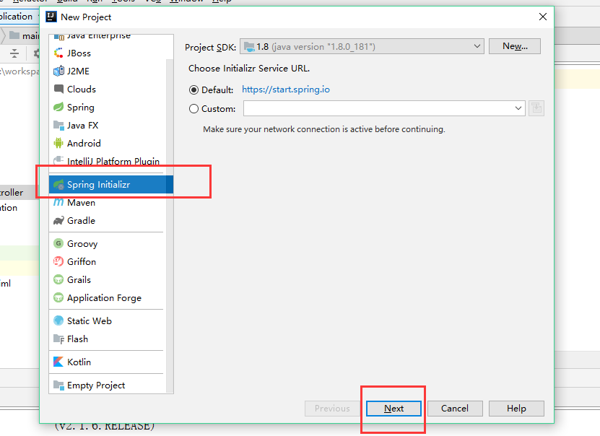Click the Gradle elephant icon
This screenshot has height=436, width=600.
(58, 221)
